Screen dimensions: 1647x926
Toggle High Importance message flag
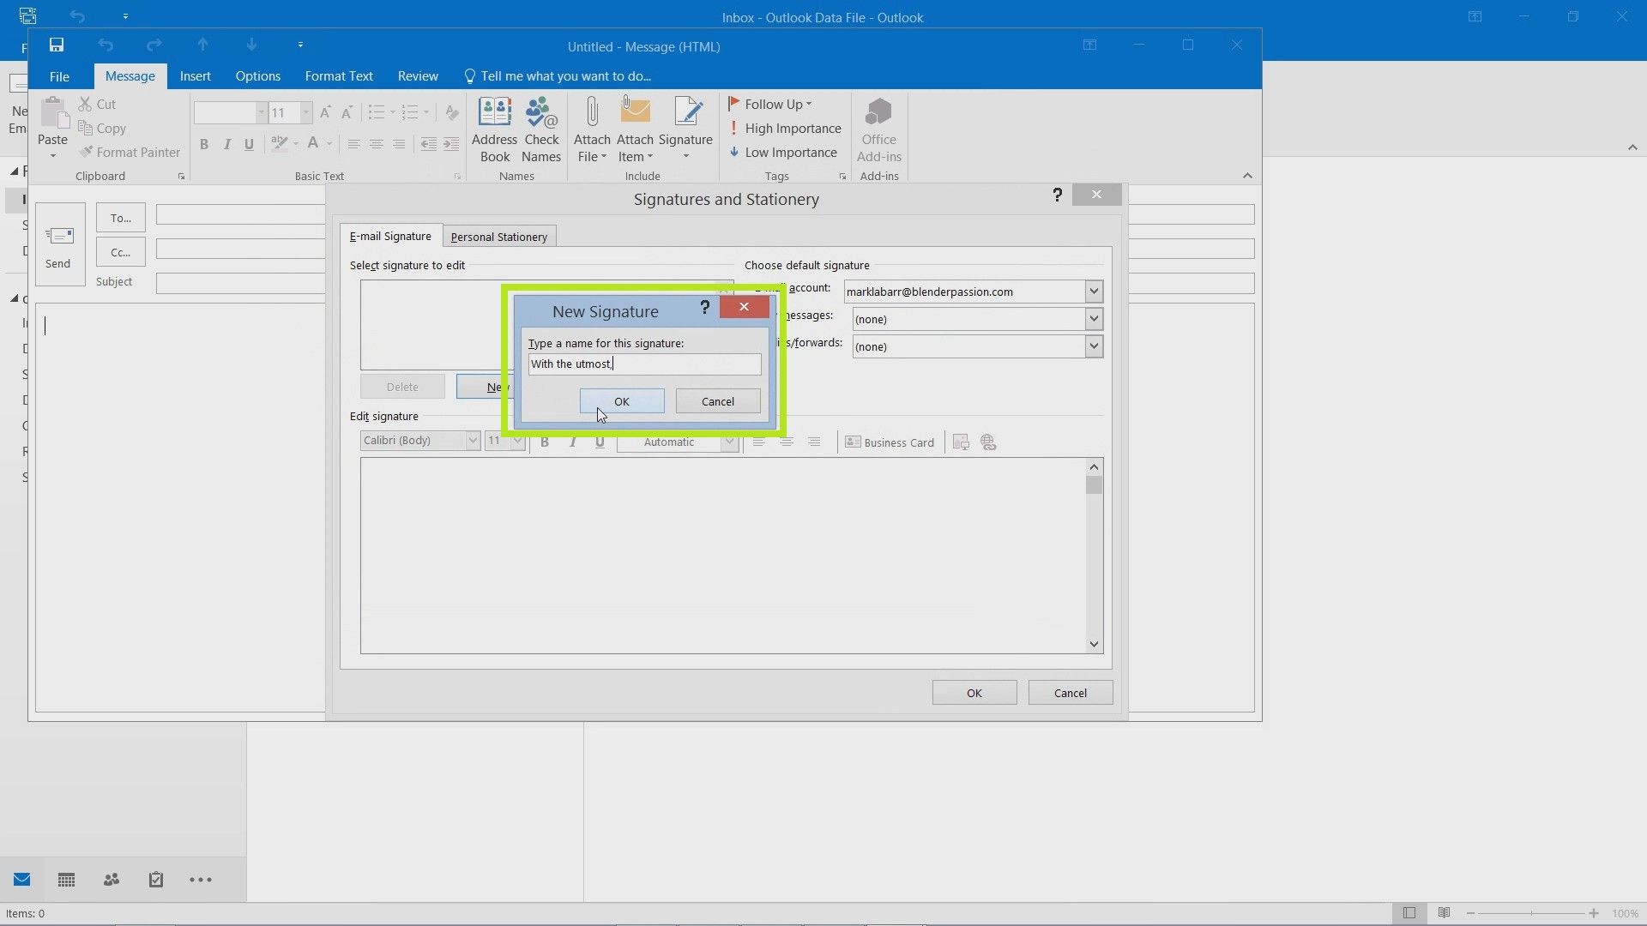pyautogui.click(x=786, y=128)
